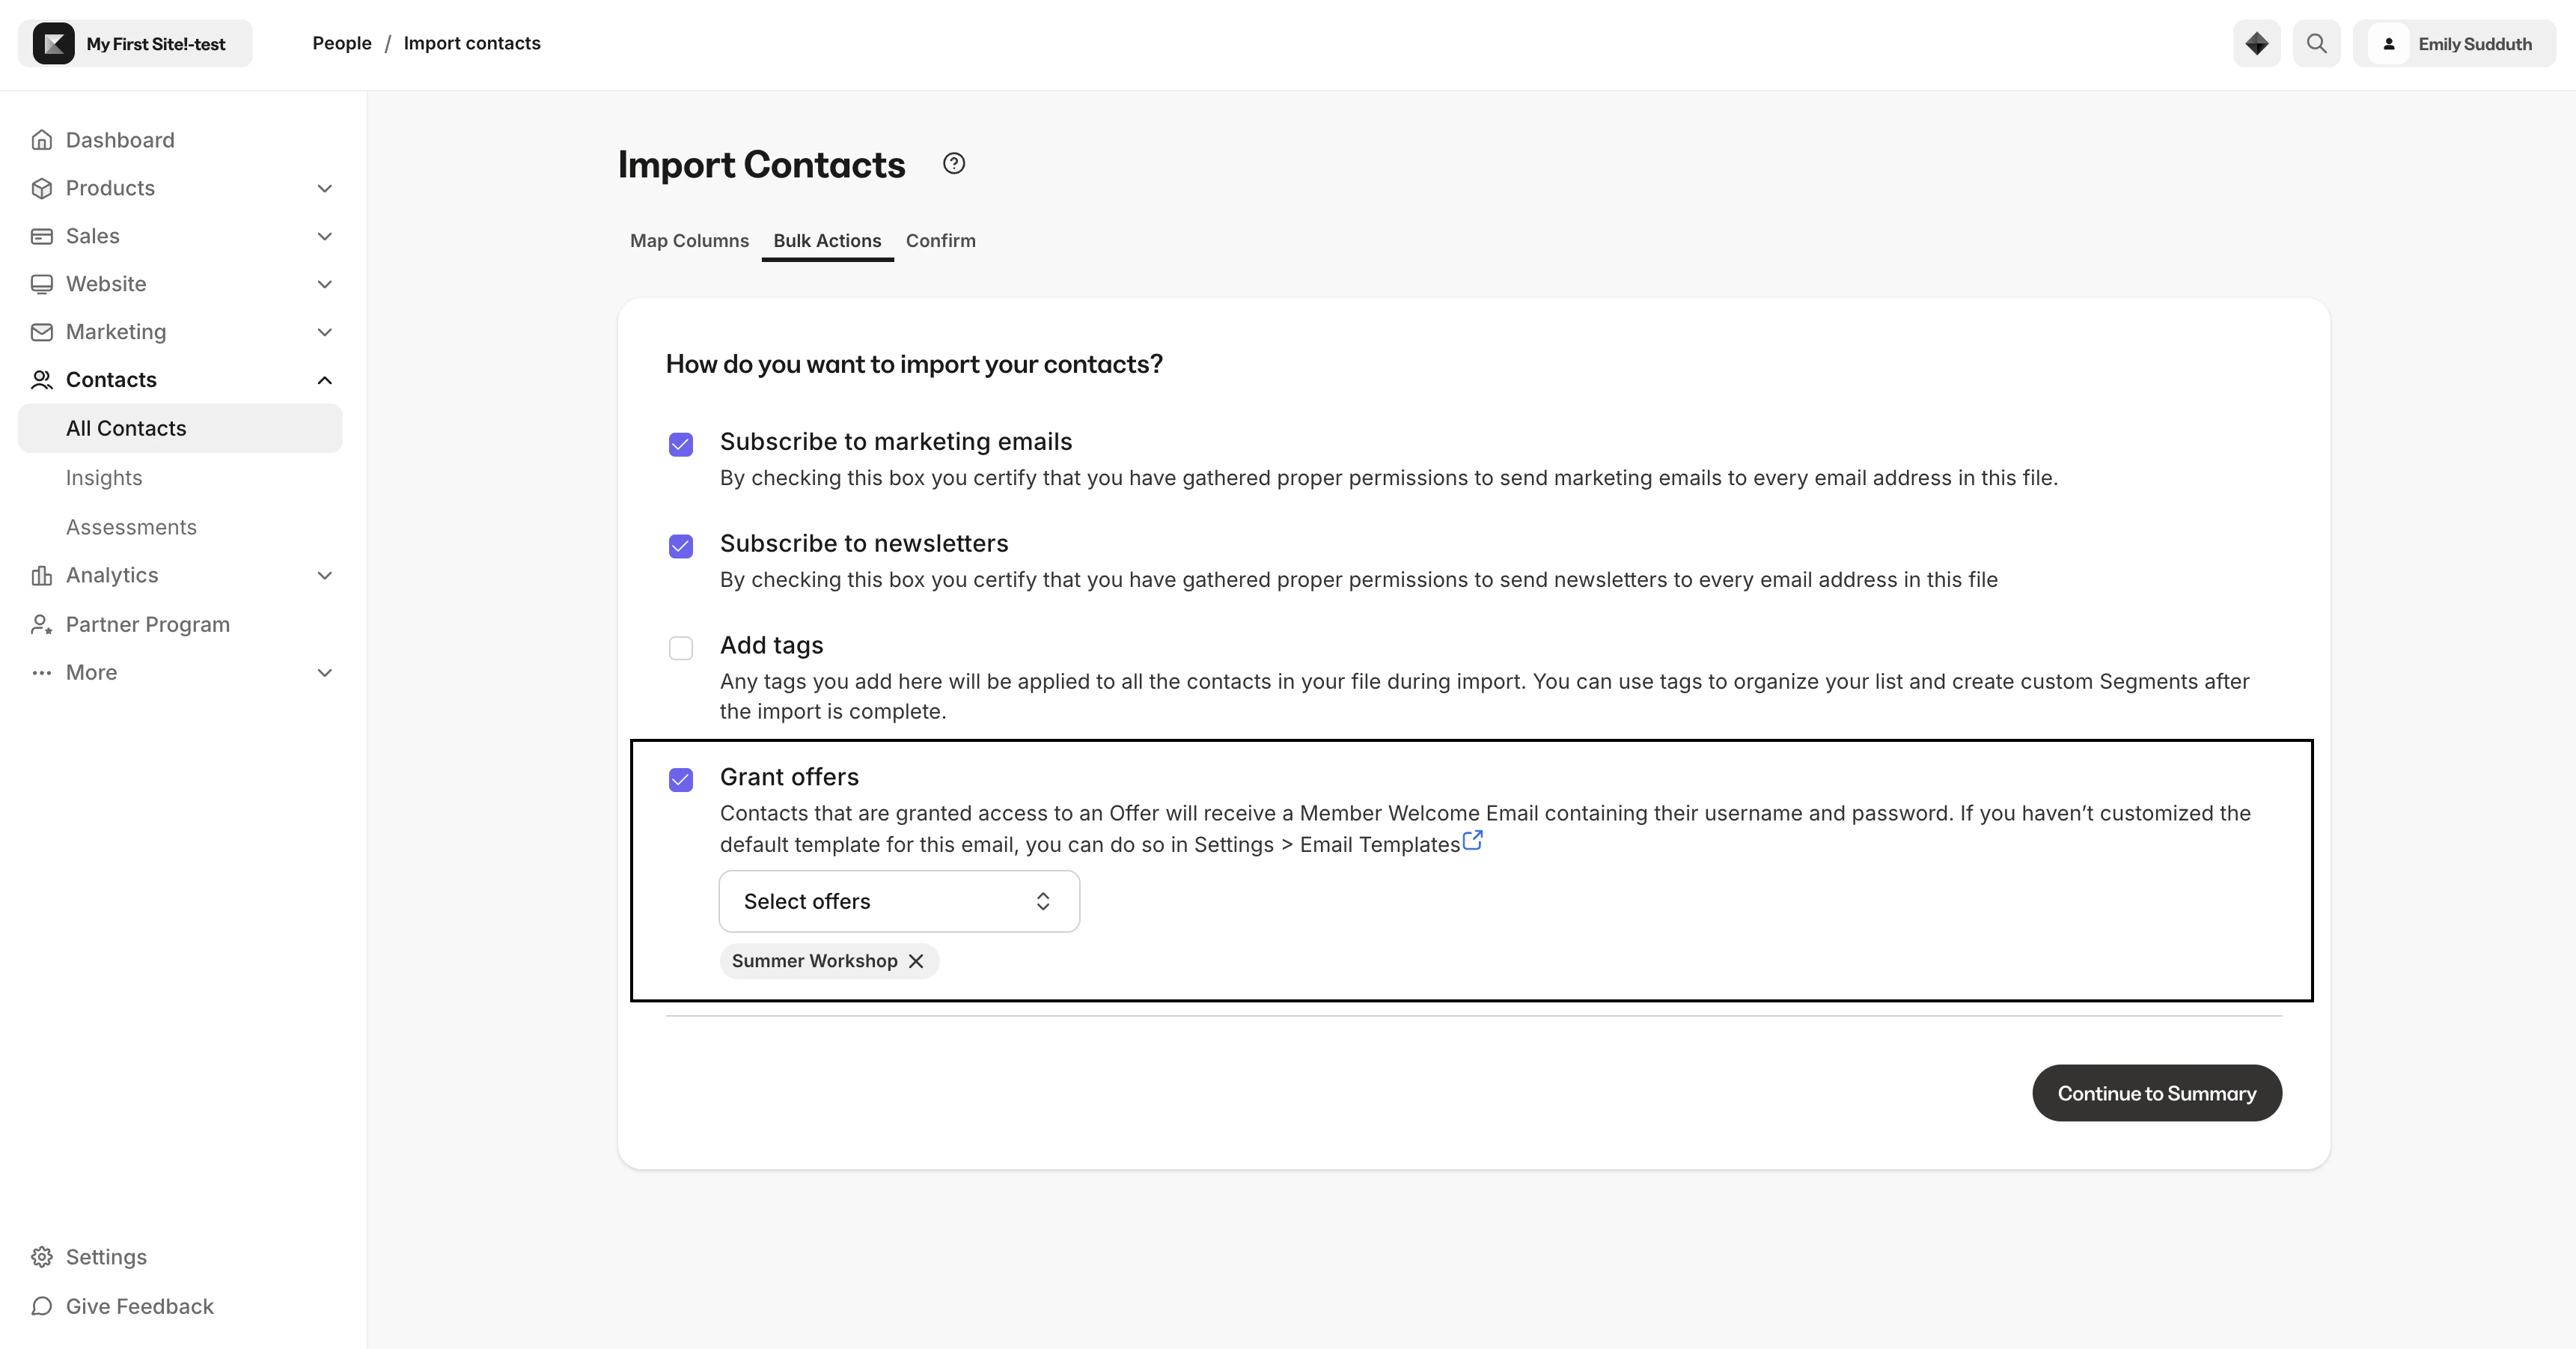
Task: Select the Marketing envelope icon
Action: [x=41, y=332]
